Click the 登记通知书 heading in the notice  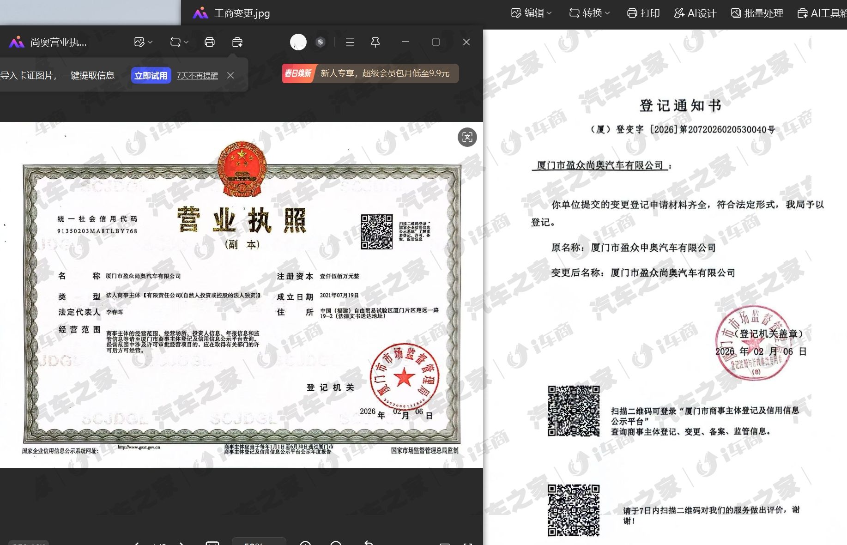click(680, 106)
